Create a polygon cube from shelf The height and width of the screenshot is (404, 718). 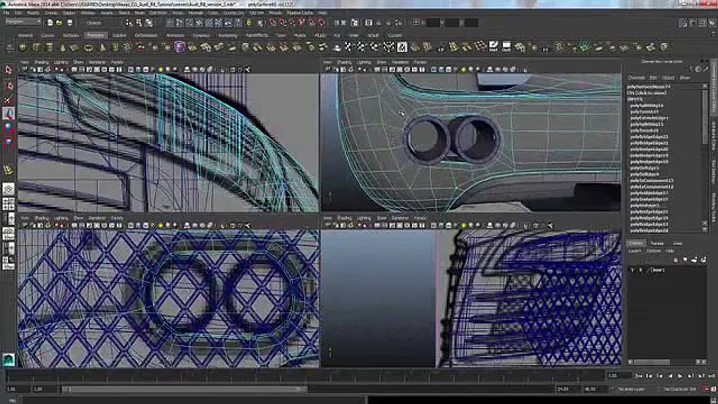pos(37,47)
